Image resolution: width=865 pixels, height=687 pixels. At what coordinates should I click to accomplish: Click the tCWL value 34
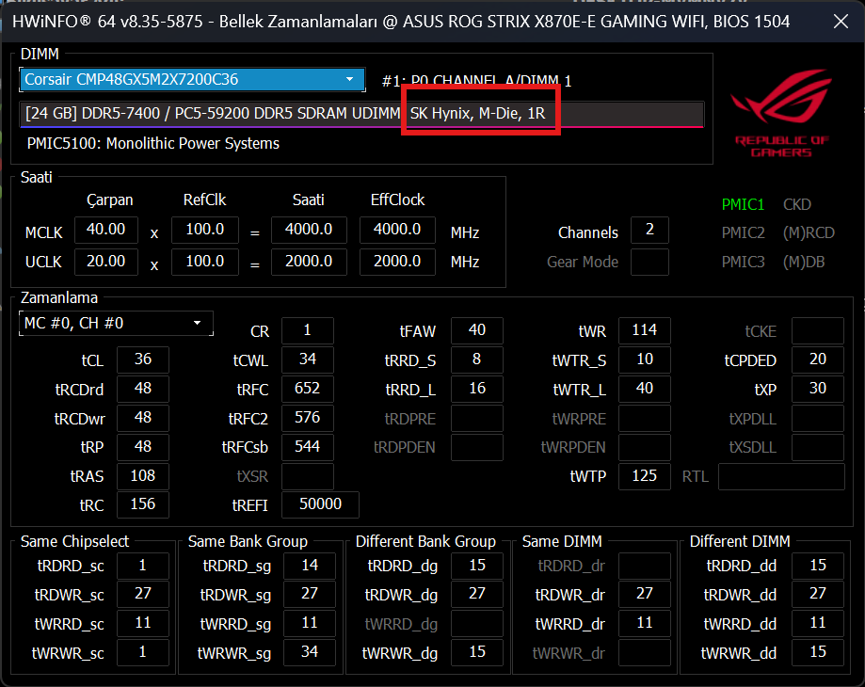307,359
